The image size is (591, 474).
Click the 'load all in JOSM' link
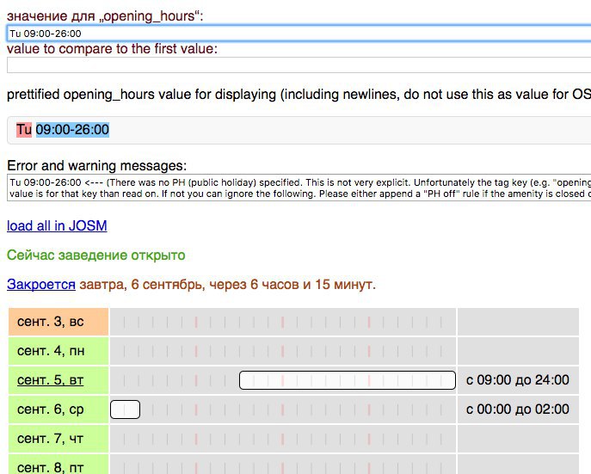point(57,226)
